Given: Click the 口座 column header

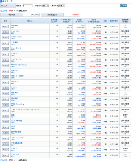Looking at the screenshot, I should coord(105,21).
